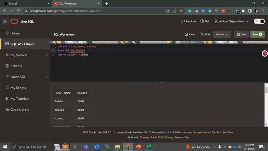Open the Chrome three-dot menu

coord(263,11)
